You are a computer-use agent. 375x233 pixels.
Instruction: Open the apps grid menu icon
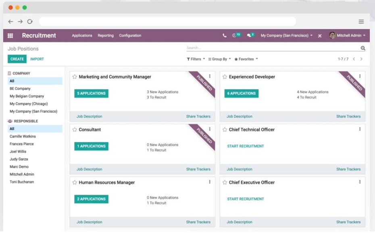pos(10,35)
